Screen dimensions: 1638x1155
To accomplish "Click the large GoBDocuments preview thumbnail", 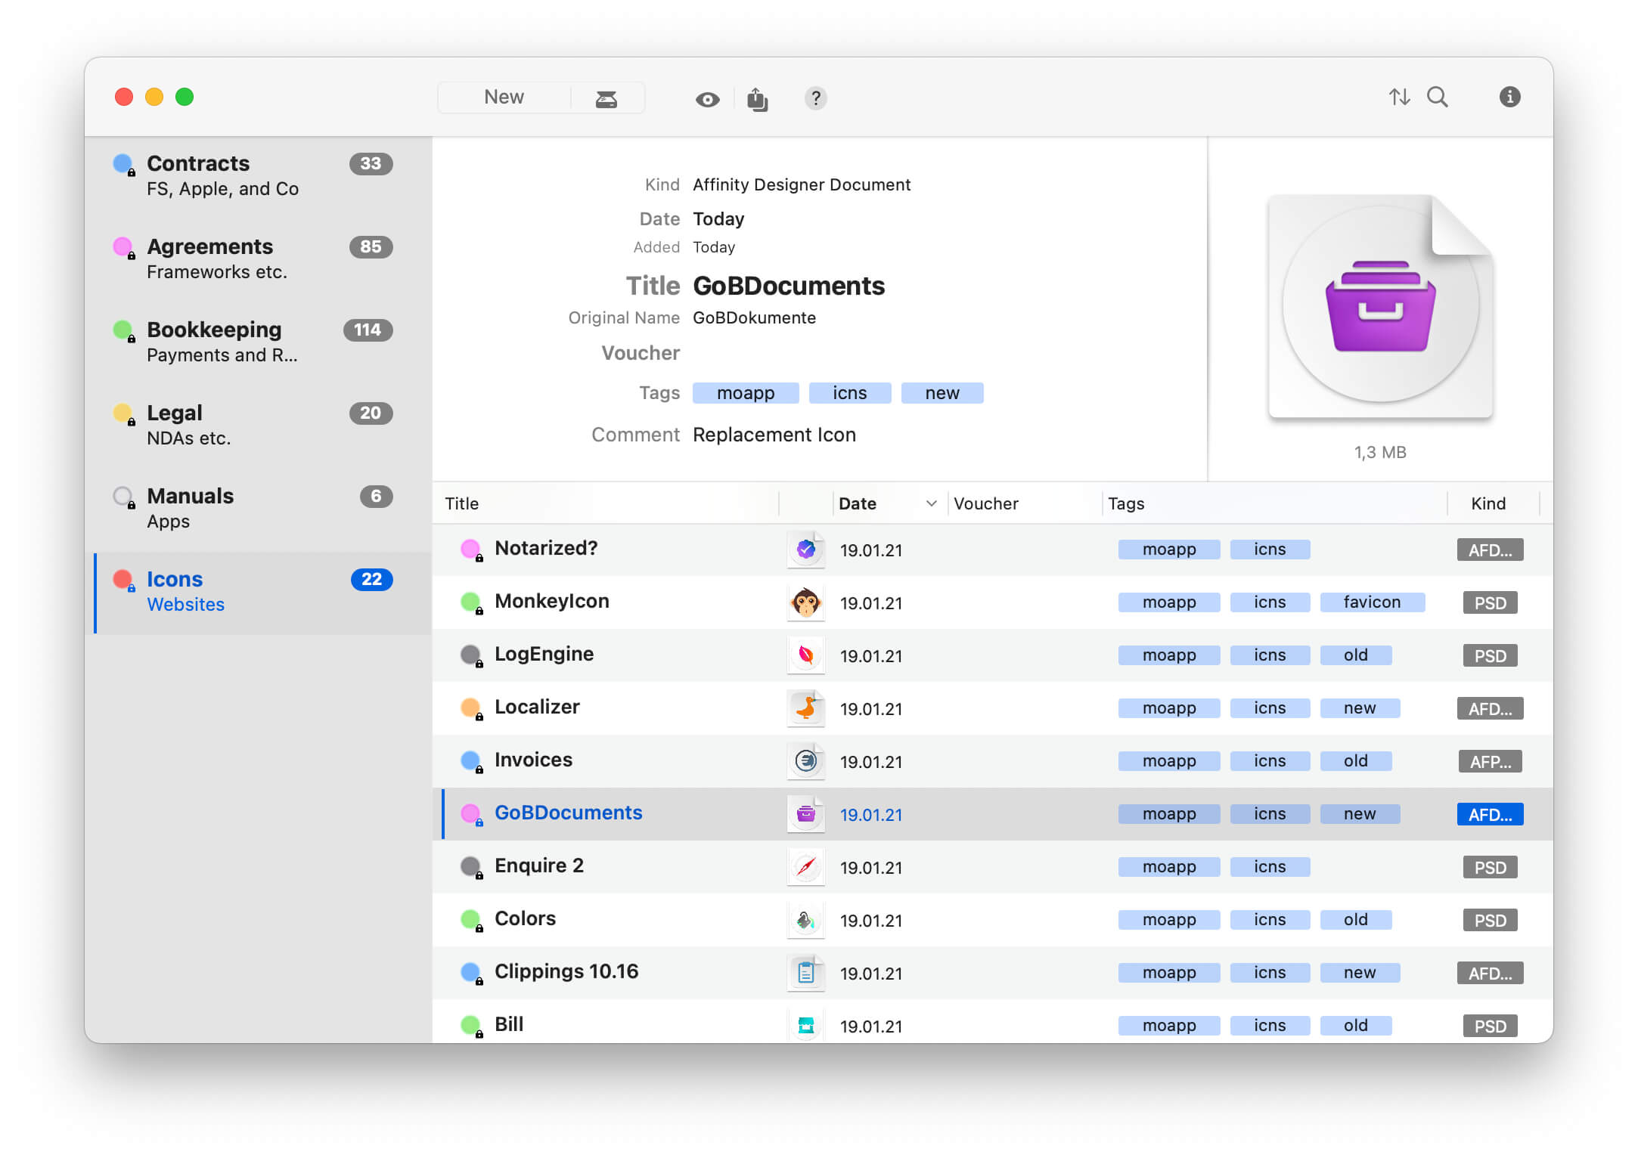I will pyautogui.click(x=1379, y=306).
